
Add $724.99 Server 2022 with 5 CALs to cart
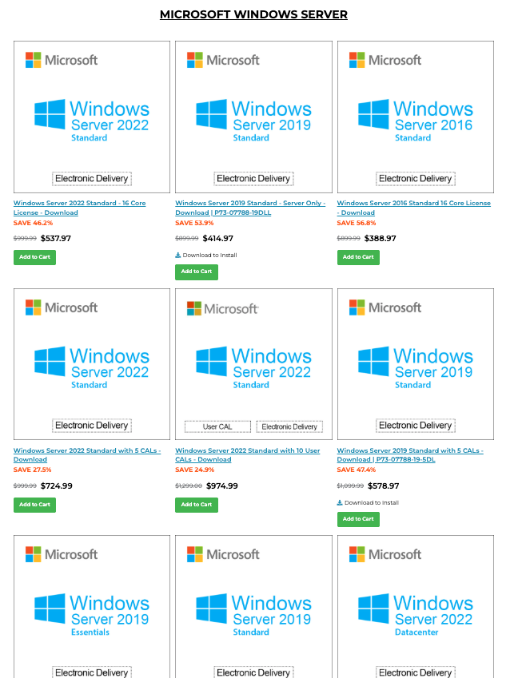34,505
